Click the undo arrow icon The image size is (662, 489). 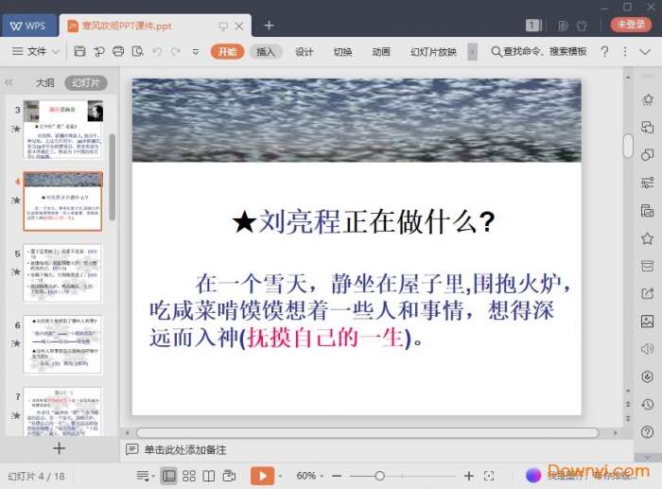[157, 51]
